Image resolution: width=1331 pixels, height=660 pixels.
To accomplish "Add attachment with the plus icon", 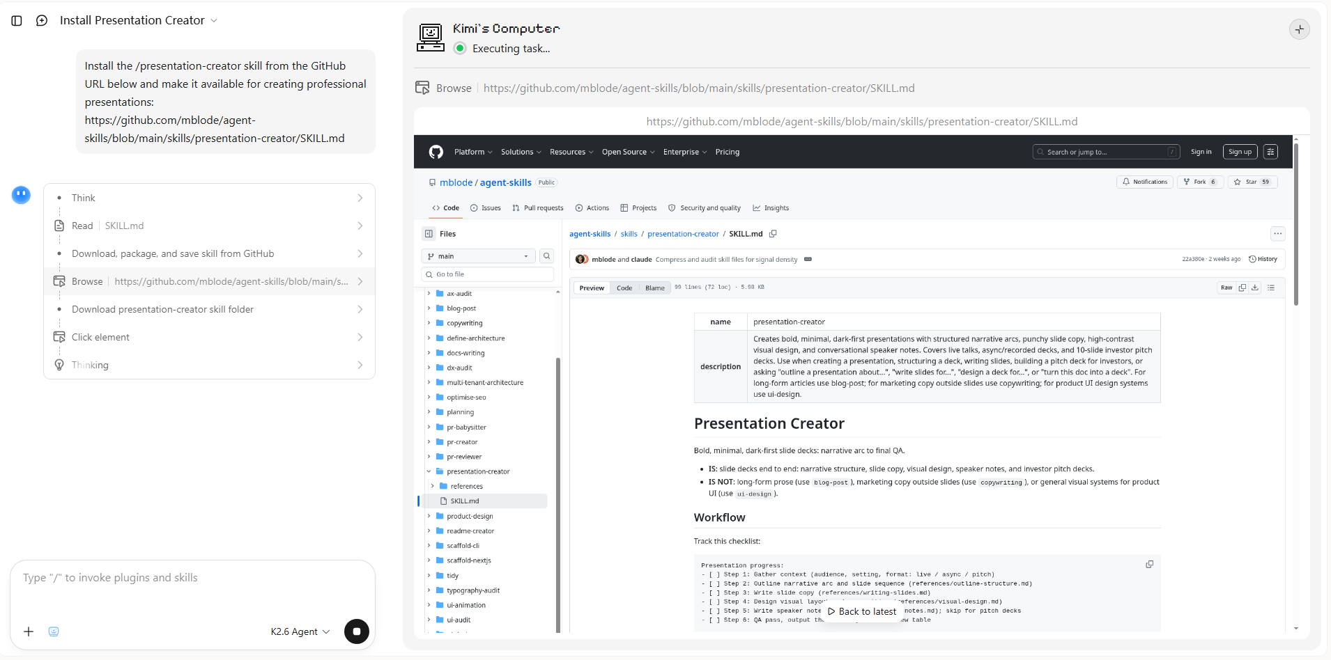I will [29, 631].
